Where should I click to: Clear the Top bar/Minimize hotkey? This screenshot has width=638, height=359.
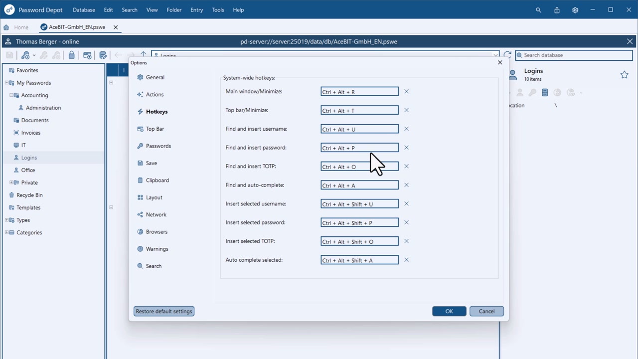click(406, 110)
